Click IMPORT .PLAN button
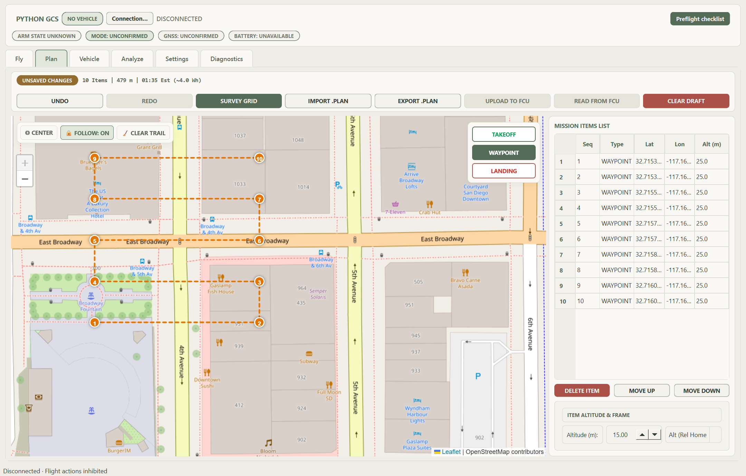The width and height of the screenshot is (746, 476). coord(328,101)
